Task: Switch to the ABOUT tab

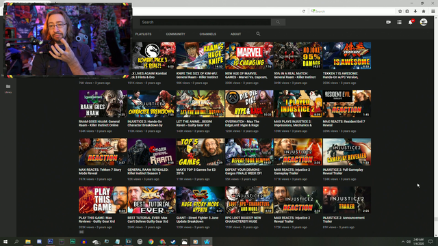Action: point(235,34)
